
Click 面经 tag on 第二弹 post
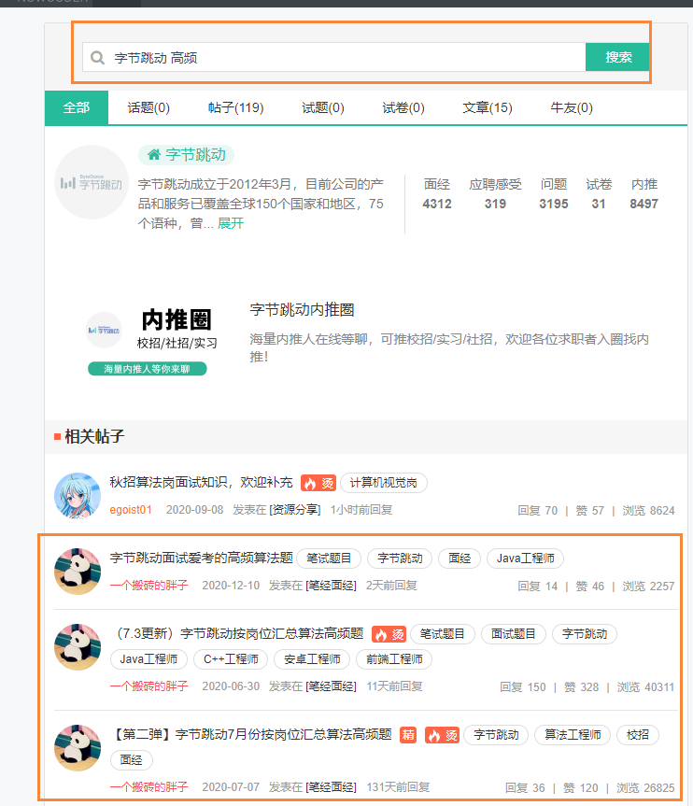(x=131, y=759)
